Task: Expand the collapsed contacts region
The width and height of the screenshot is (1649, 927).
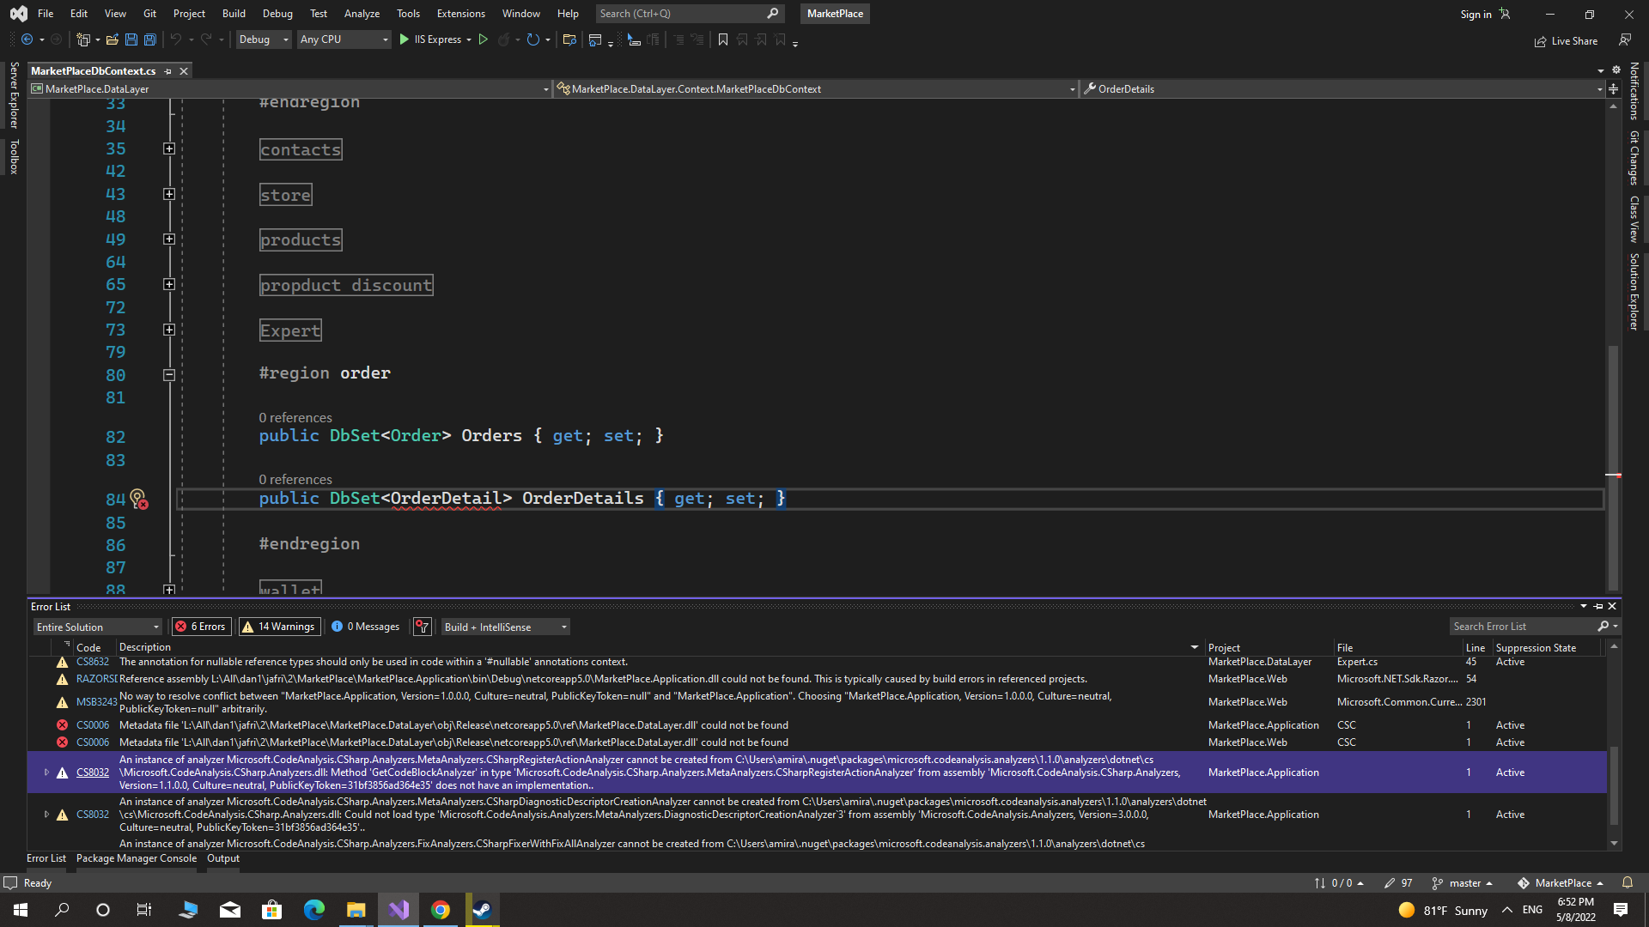Action: (x=169, y=148)
